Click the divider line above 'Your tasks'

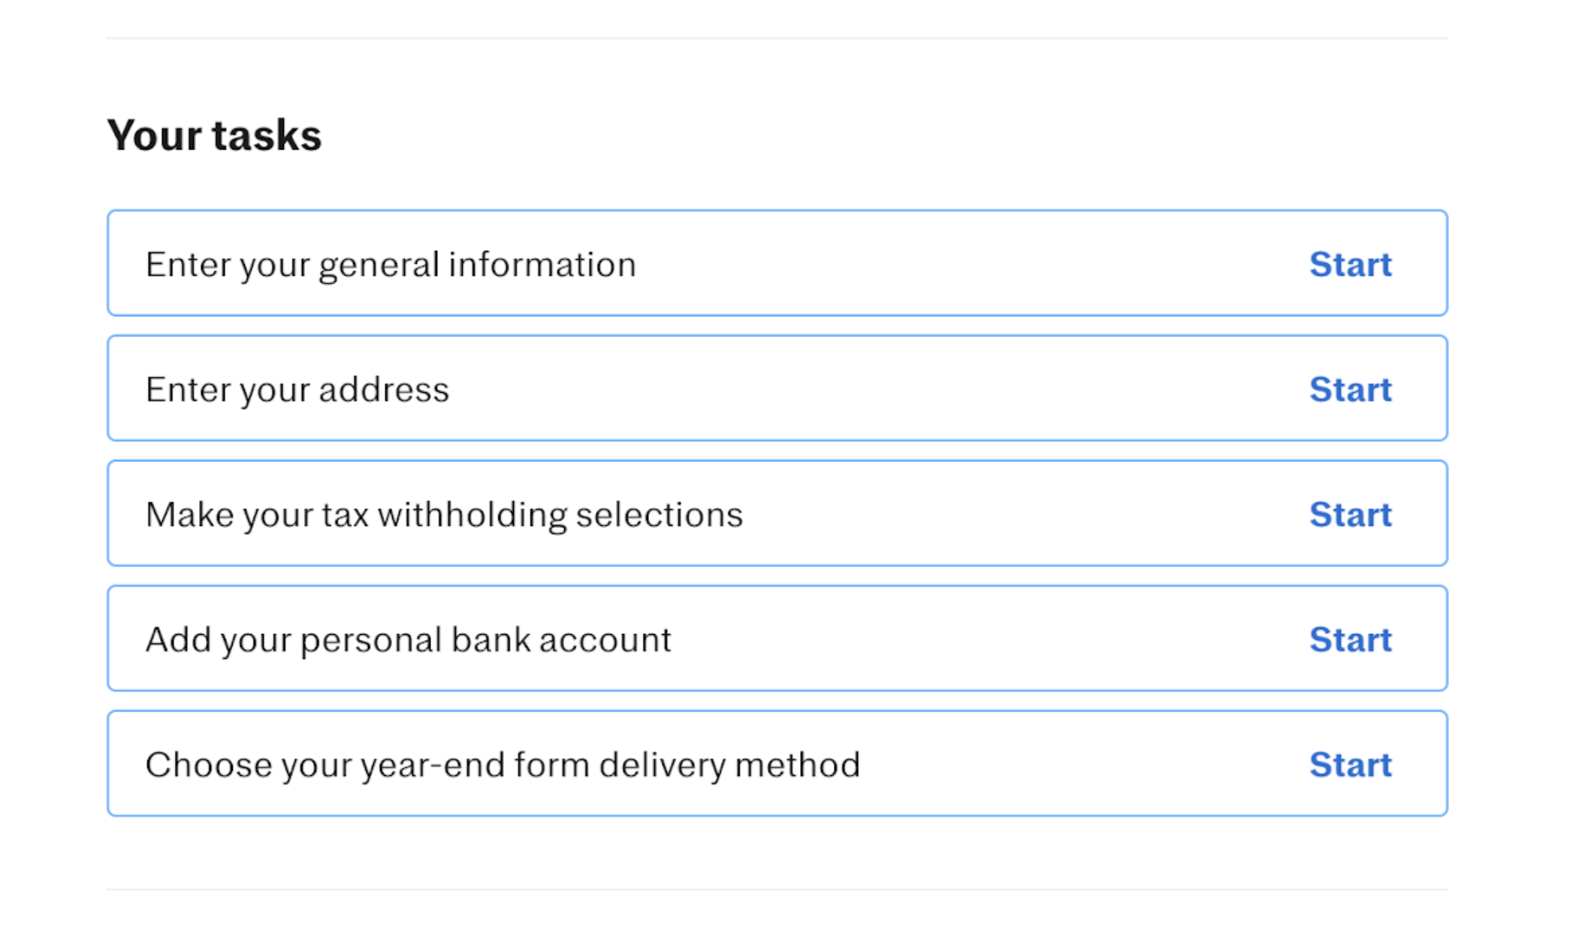pos(777,38)
